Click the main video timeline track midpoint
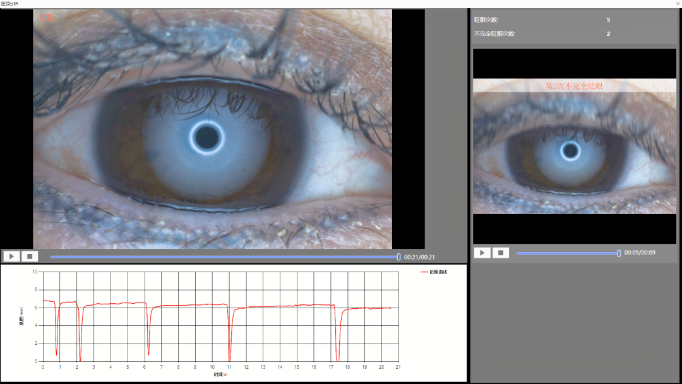The height and width of the screenshot is (384, 682). (x=224, y=257)
